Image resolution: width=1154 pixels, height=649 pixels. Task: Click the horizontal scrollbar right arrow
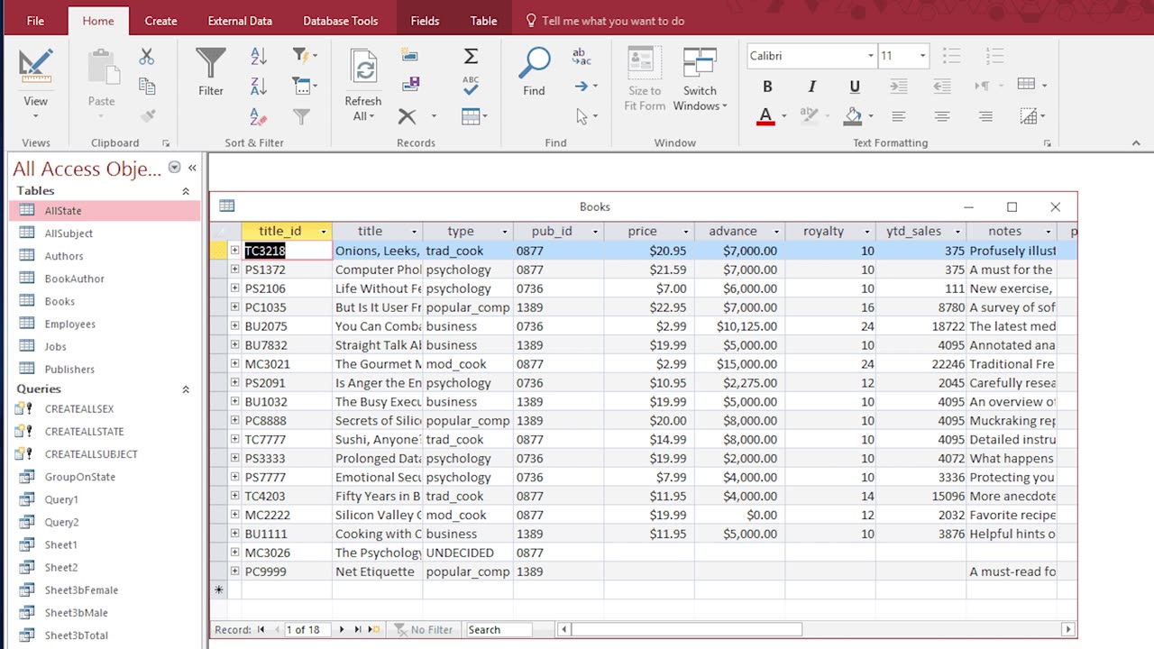pos(1068,630)
